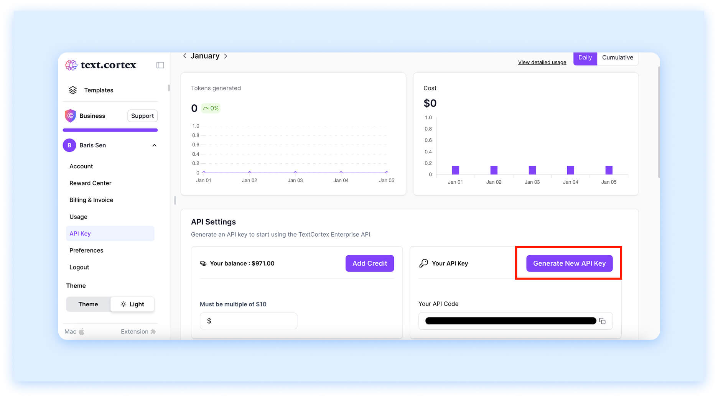Collapse the Baris Sen account section

[x=155, y=145]
